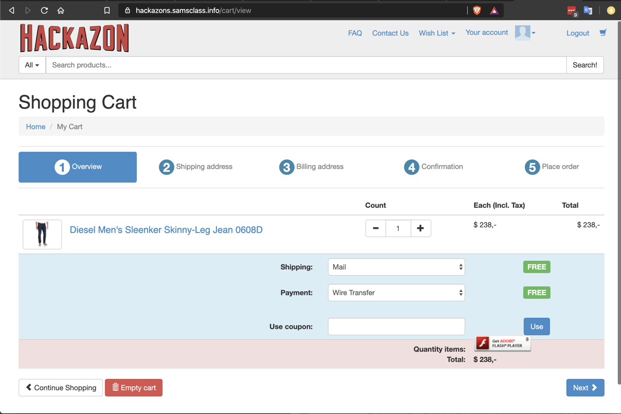621x414 pixels.
Task: Click the shopping cart icon in the header
Action: coord(603,32)
